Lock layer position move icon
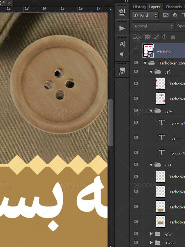Image resolution: width=185 pixels, height=247 pixels. pos(164,37)
